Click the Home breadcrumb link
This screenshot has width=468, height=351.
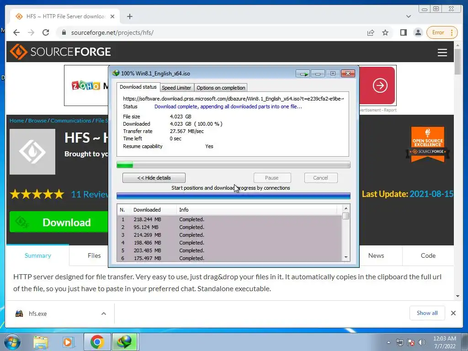click(17, 121)
